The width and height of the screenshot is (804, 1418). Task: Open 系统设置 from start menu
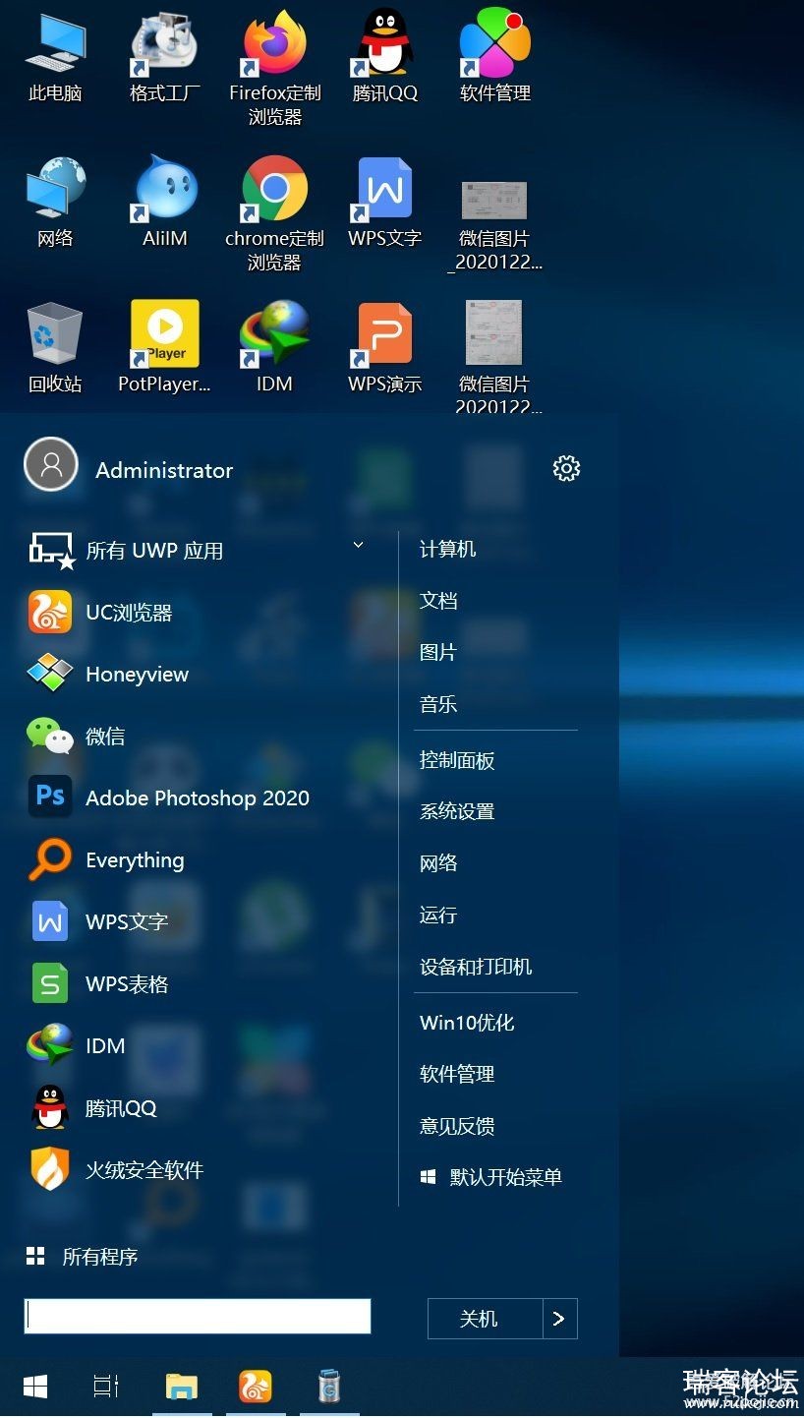[x=457, y=811]
